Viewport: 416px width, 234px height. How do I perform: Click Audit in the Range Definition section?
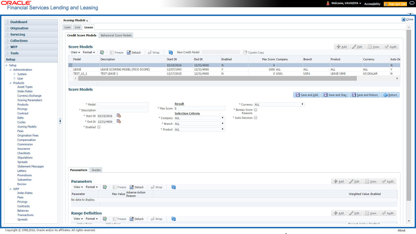(388, 213)
